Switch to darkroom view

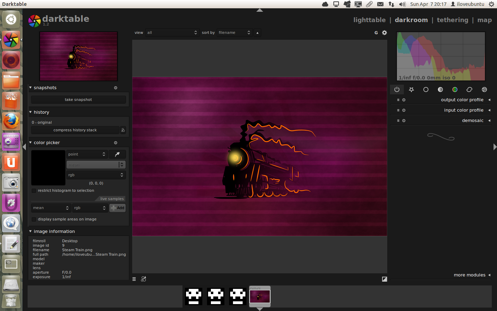(411, 20)
